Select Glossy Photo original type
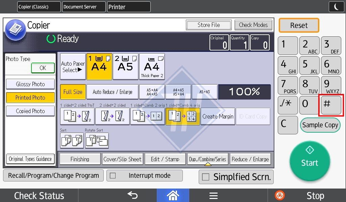 coord(30,84)
